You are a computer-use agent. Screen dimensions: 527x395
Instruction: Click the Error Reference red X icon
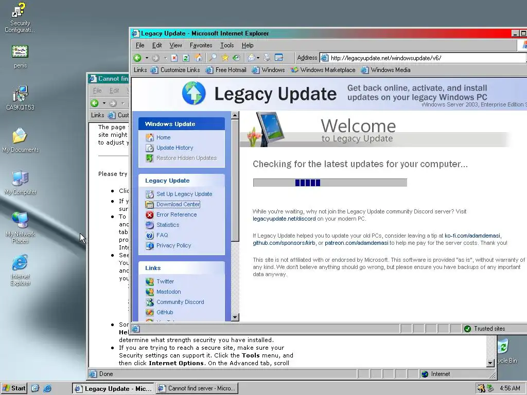[x=150, y=214]
